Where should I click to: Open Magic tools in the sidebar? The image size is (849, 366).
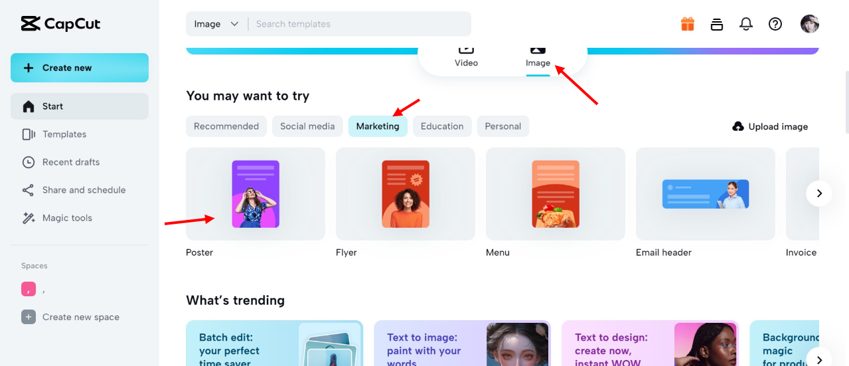(x=67, y=218)
